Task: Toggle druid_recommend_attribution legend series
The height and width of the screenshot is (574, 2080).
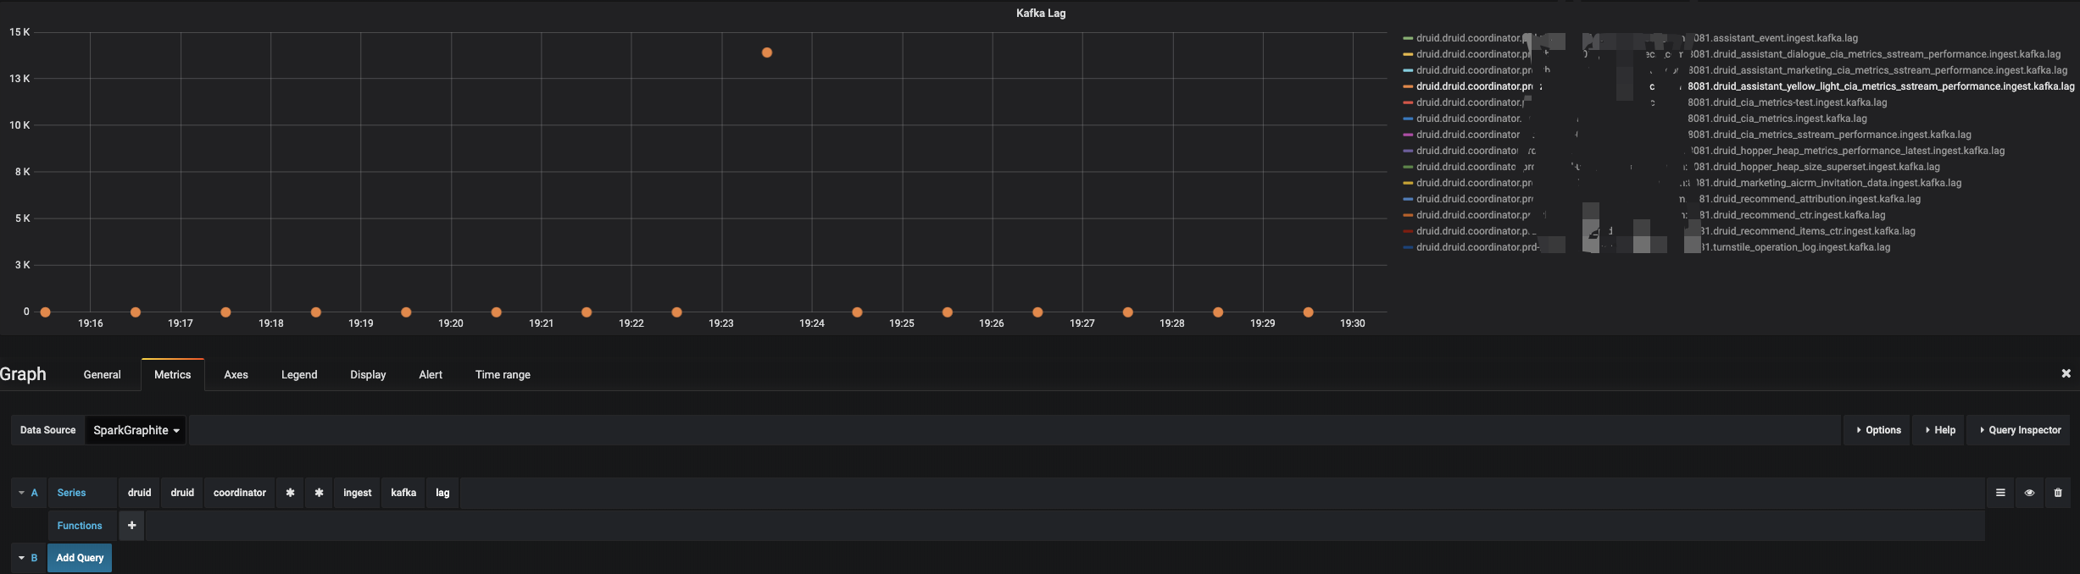Action: click(x=1668, y=199)
